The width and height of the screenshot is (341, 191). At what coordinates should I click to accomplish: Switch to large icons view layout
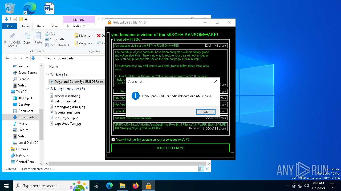pos(207,169)
